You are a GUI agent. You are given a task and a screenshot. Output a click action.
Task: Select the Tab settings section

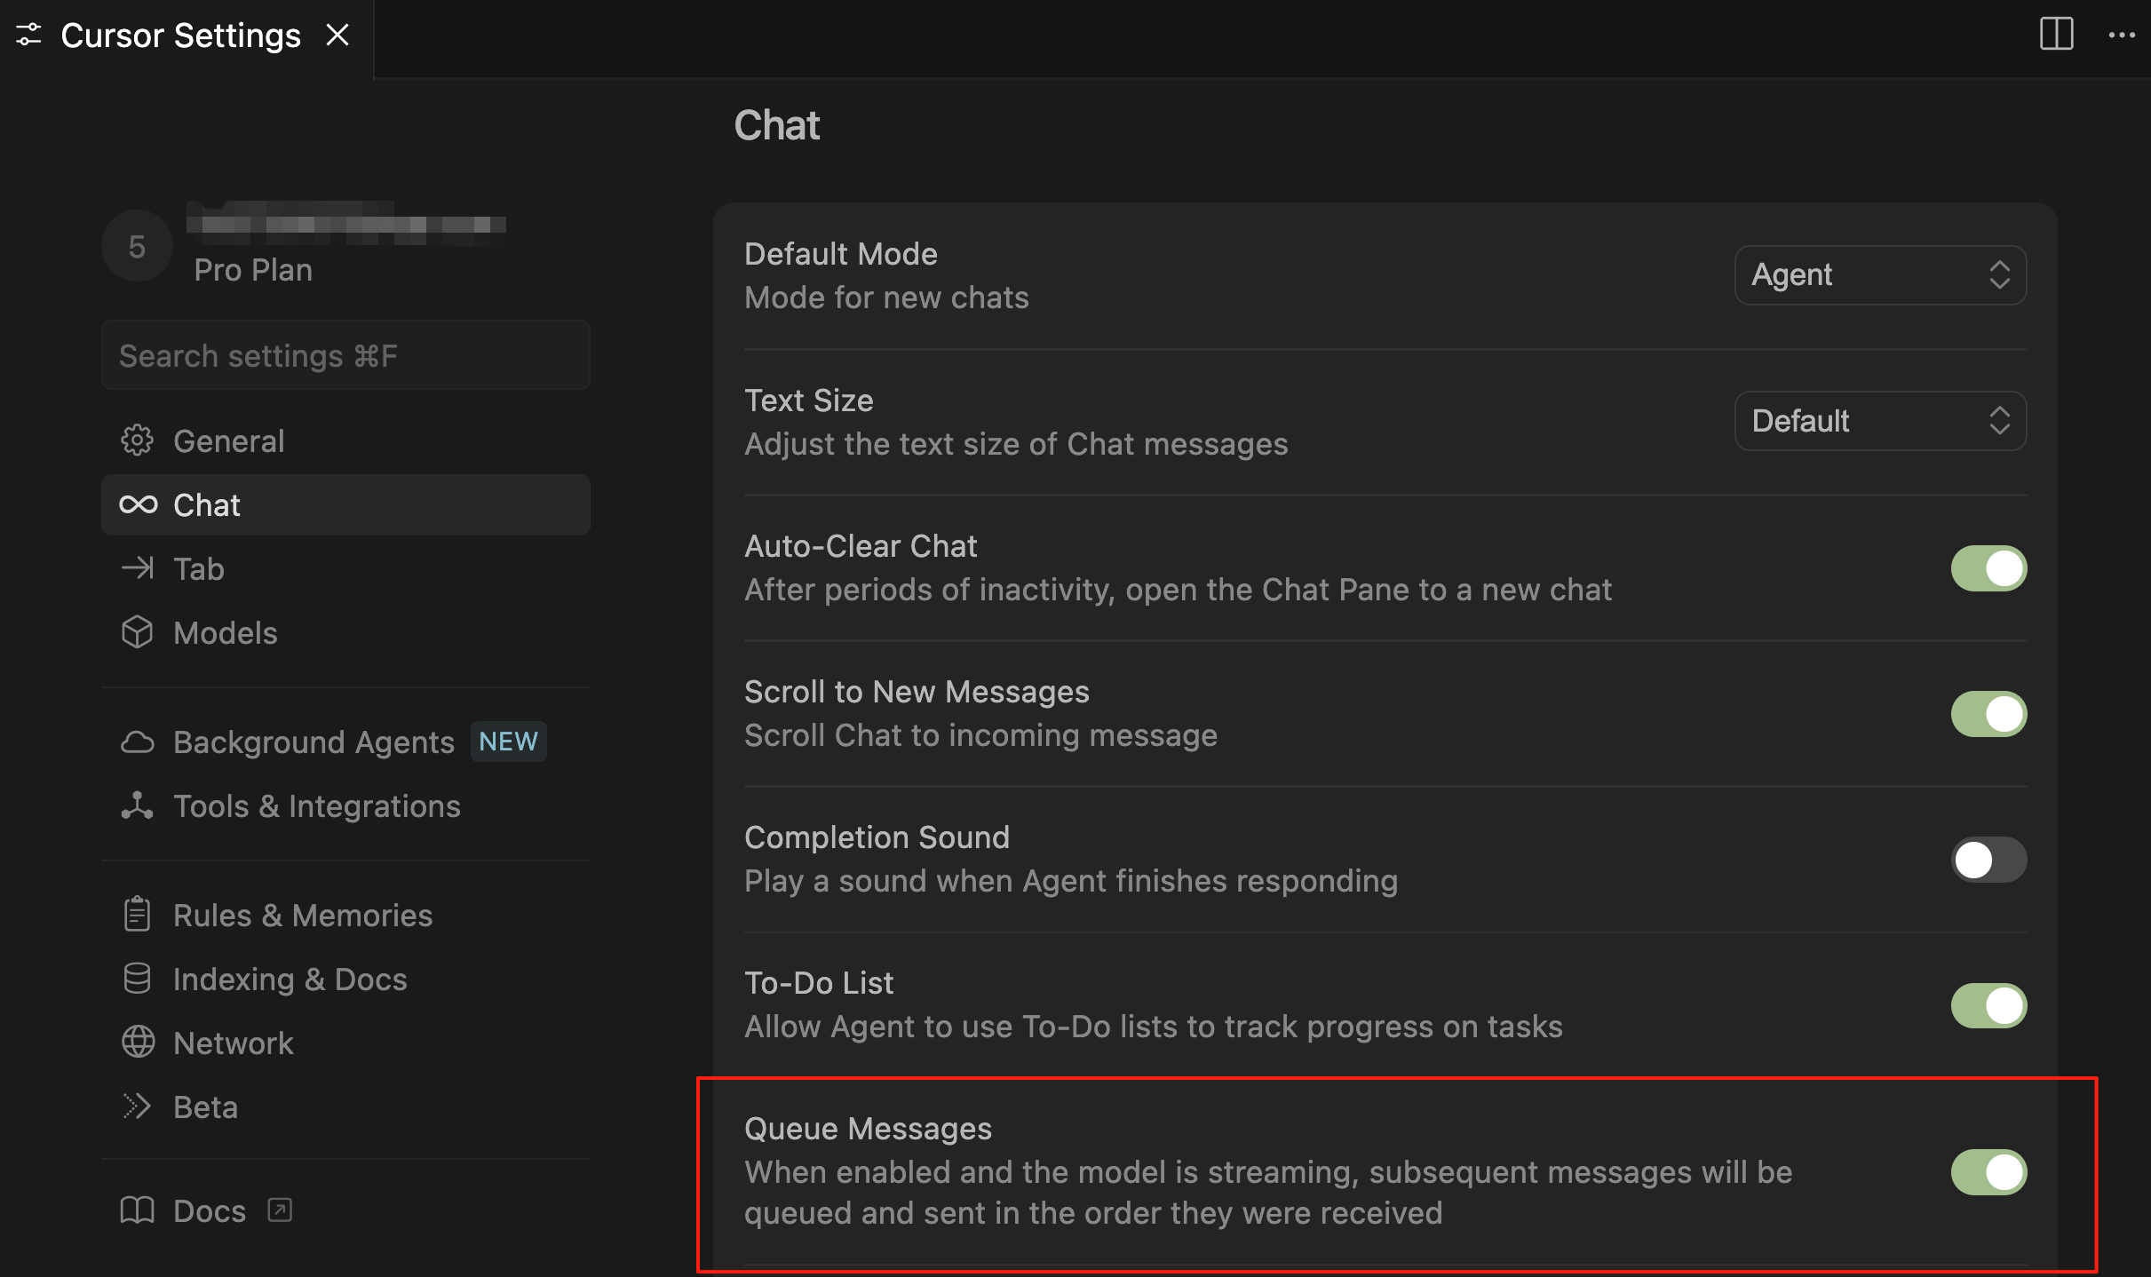199,568
